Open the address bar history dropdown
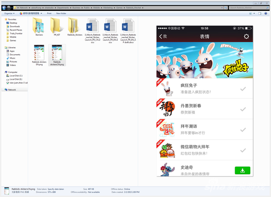This screenshot has height=197, width=271. [x=222, y=7]
